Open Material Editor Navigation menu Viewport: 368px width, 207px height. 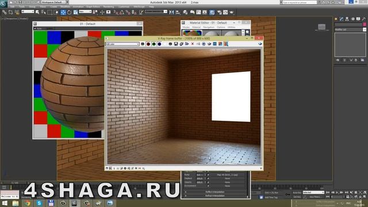point(208,27)
